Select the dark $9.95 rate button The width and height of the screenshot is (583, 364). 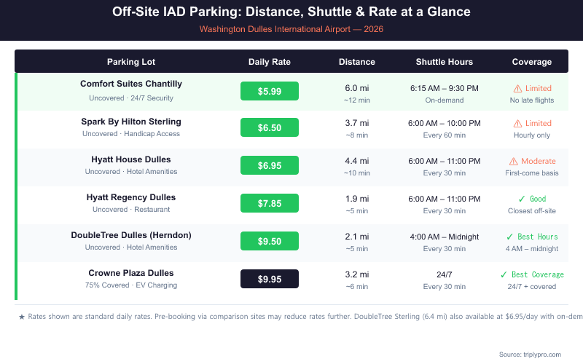(x=270, y=279)
